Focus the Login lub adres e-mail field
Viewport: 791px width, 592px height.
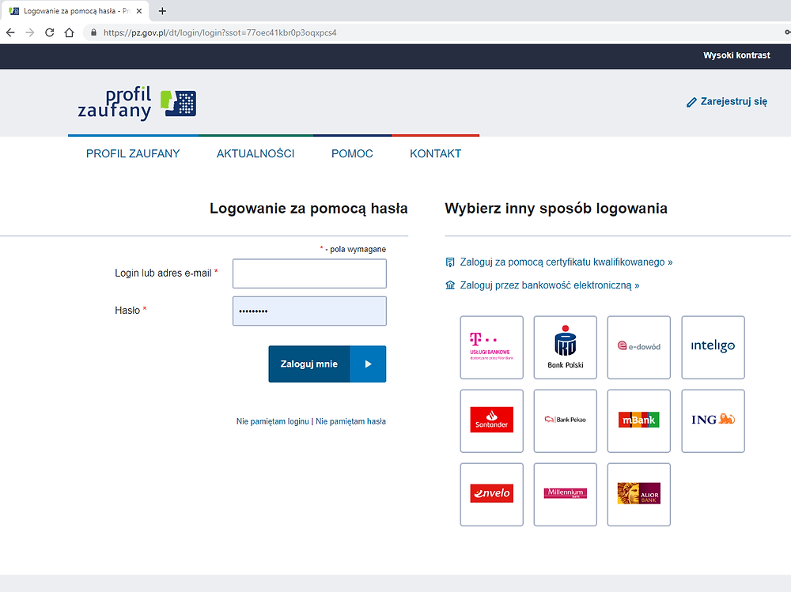(310, 273)
